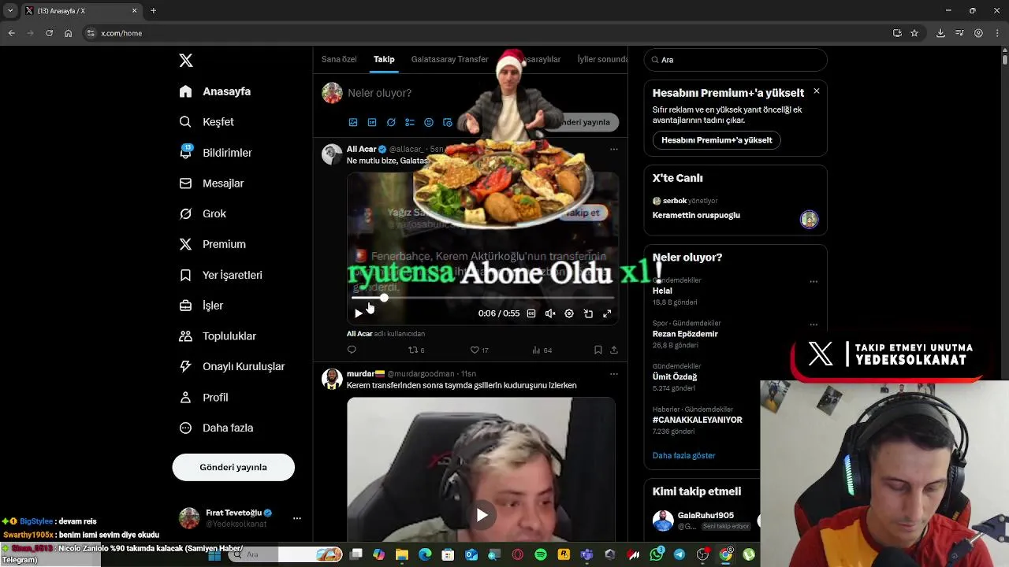The height and width of the screenshot is (567, 1009).
Task: Open a new Chrome tab
Action: tap(153, 11)
